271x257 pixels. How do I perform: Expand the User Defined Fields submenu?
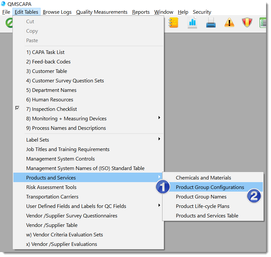click(159, 206)
